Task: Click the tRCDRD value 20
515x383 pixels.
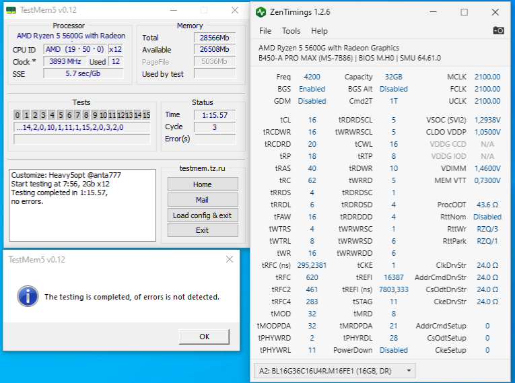Action: click(312, 144)
